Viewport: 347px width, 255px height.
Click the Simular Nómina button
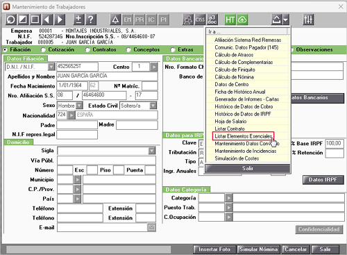click(258, 249)
